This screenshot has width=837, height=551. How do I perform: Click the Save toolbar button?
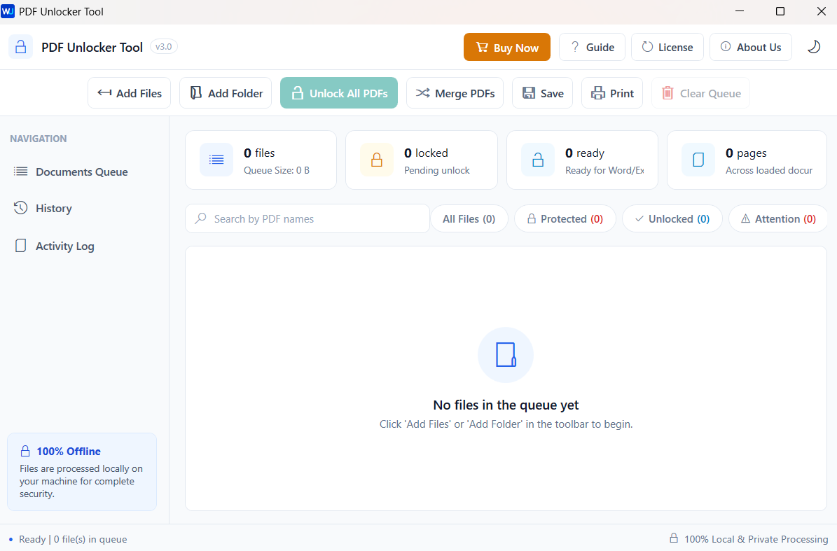[x=542, y=93]
